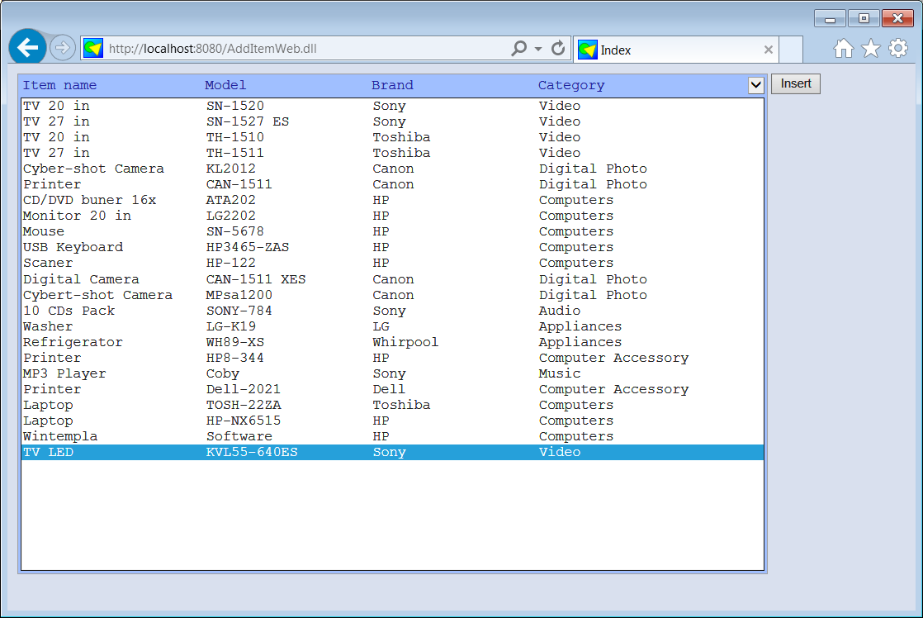Click the TH-1510 model cell

pyautogui.click(x=234, y=137)
